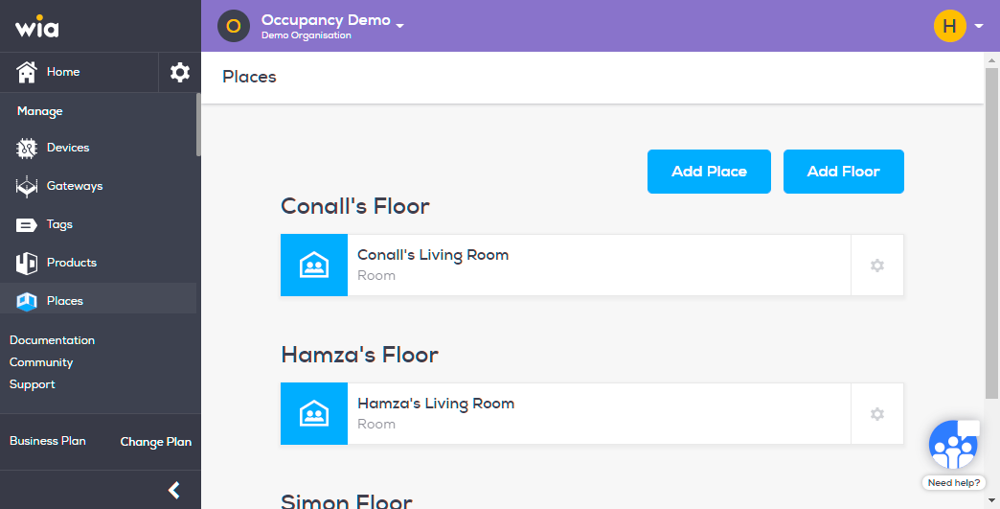Image resolution: width=1000 pixels, height=509 pixels.
Task: Click the Places cube icon
Action: click(x=26, y=301)
